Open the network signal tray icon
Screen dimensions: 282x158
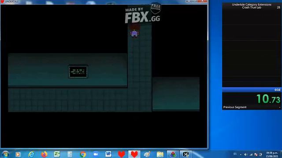251,154
